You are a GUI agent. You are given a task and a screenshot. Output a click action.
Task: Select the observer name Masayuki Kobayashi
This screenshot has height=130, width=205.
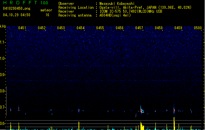[117, 4]
